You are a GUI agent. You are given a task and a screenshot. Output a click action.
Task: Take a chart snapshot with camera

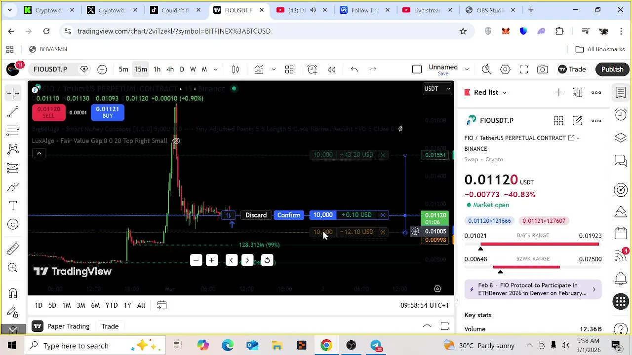pos(543,70)
